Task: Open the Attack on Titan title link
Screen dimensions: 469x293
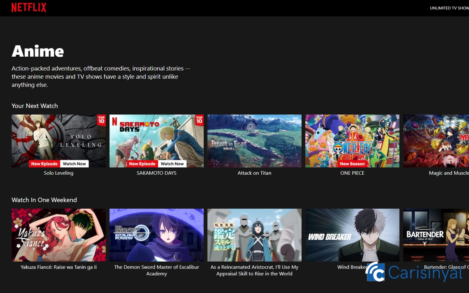Action: tap(254, 173)
